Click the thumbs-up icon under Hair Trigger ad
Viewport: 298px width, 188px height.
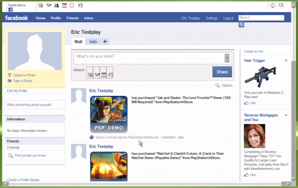click(246, 103)
